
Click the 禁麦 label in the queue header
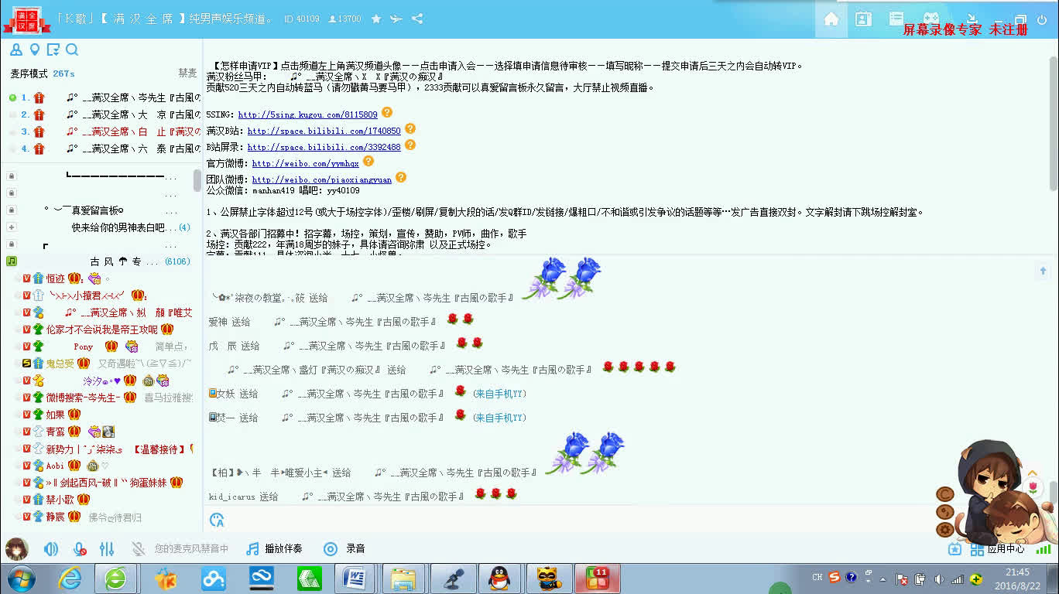tap(187, 73)
